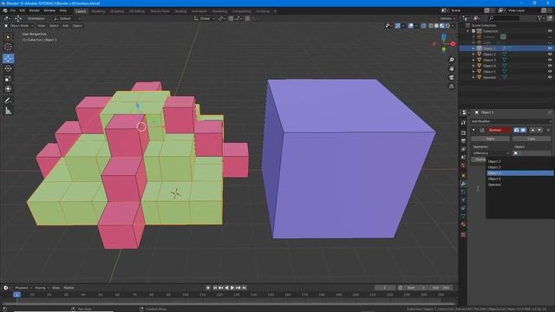Click the Copy modifier button

coord(531,139)
